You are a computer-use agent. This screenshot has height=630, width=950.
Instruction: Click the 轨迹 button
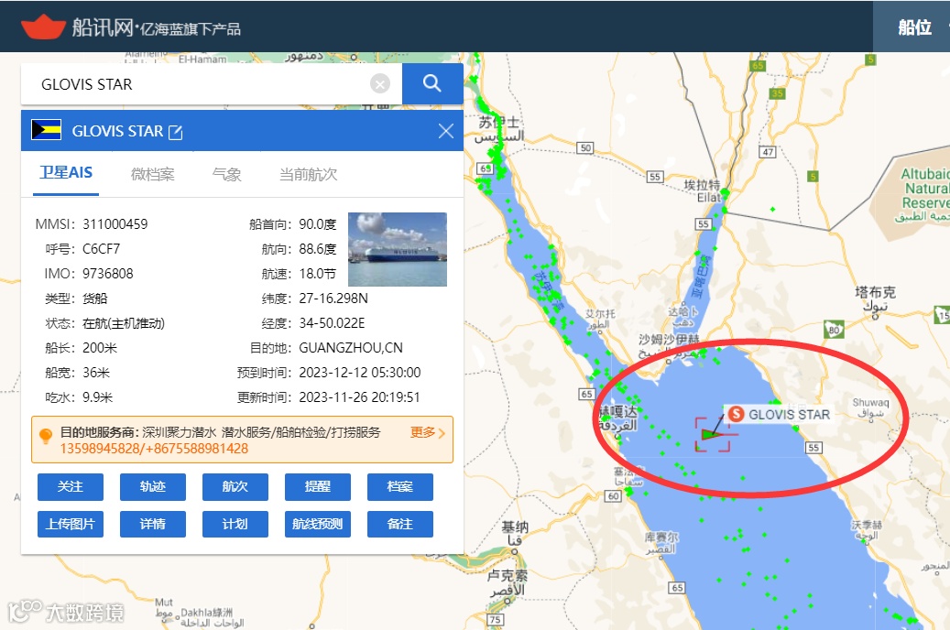(153, 486)
